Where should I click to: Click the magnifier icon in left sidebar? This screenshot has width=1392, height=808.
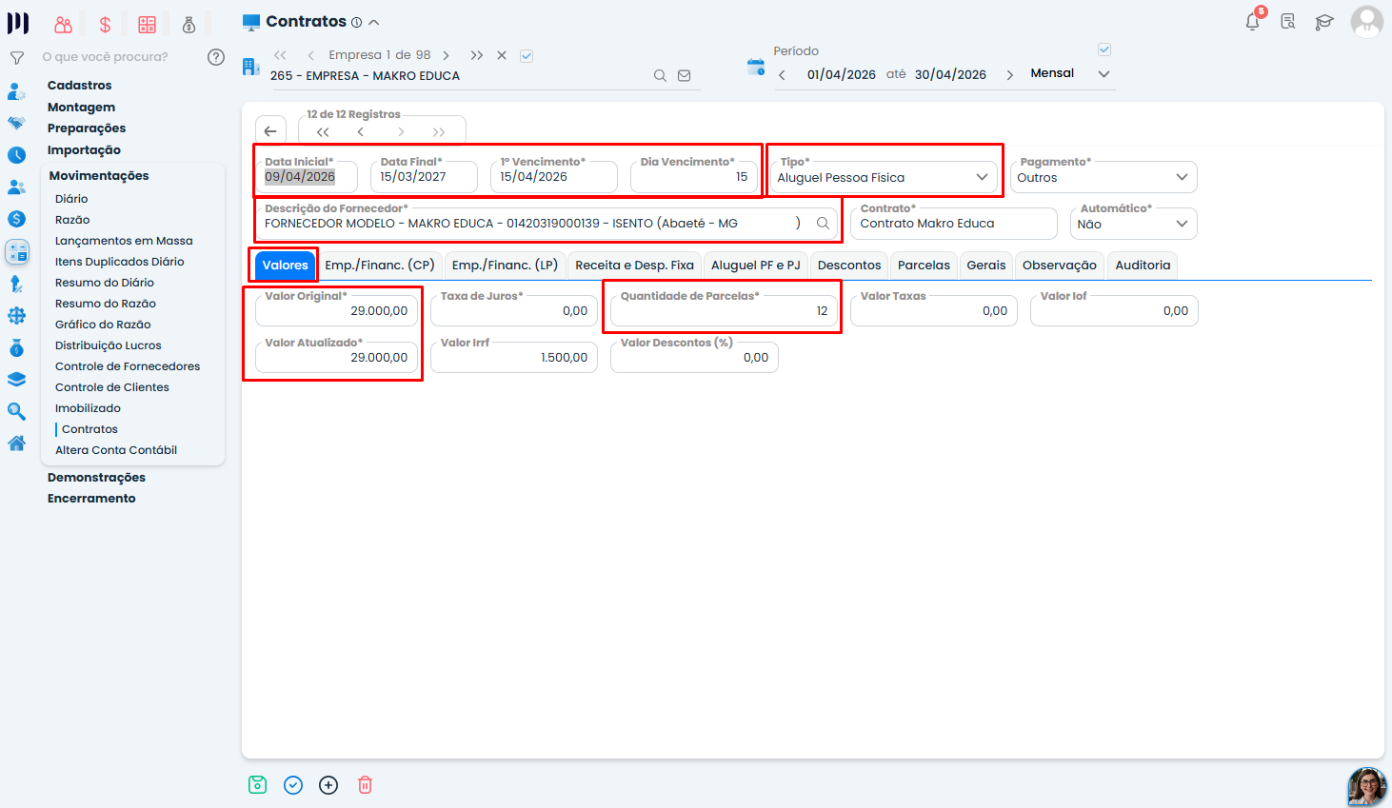[x=16, y=411]
